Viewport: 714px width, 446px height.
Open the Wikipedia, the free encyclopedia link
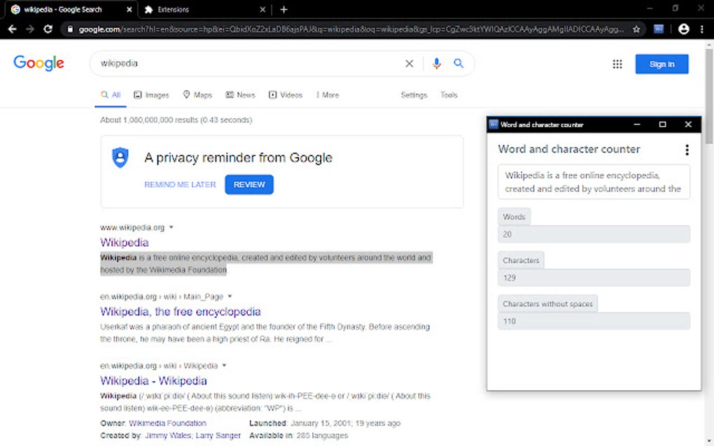coord(181,312)
